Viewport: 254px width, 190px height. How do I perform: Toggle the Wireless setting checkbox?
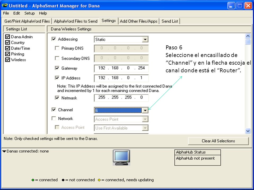7,60
